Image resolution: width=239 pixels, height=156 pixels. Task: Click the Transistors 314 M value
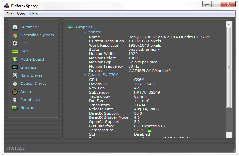tap(139, 105)
